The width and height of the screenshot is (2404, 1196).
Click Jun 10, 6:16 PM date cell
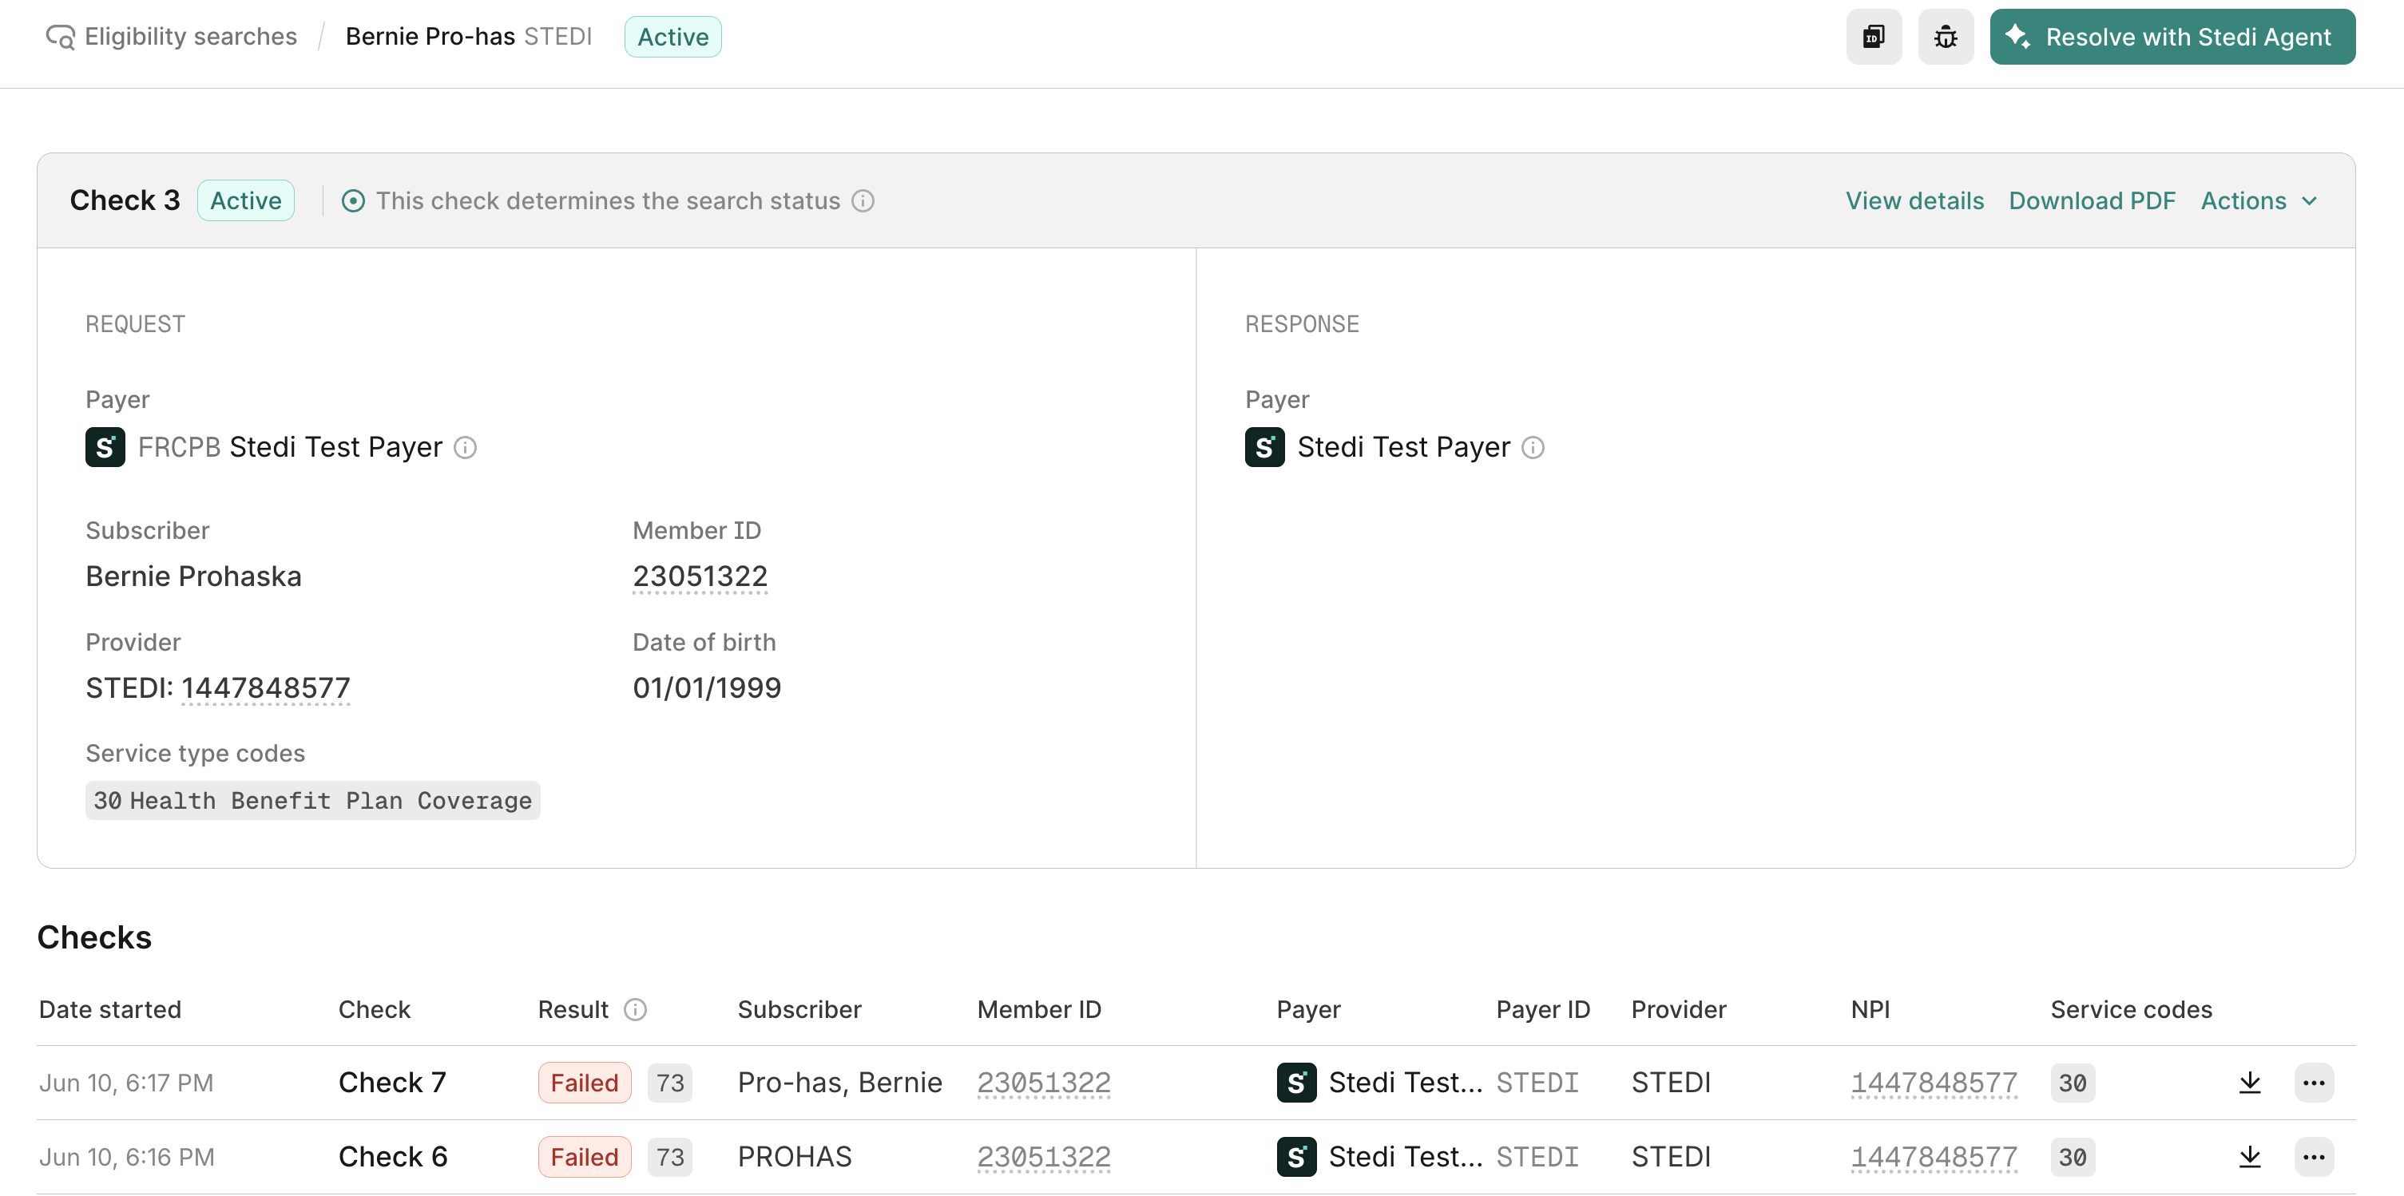coord(127,1157)
